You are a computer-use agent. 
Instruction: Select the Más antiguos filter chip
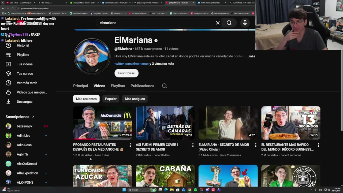pos(135,99)
